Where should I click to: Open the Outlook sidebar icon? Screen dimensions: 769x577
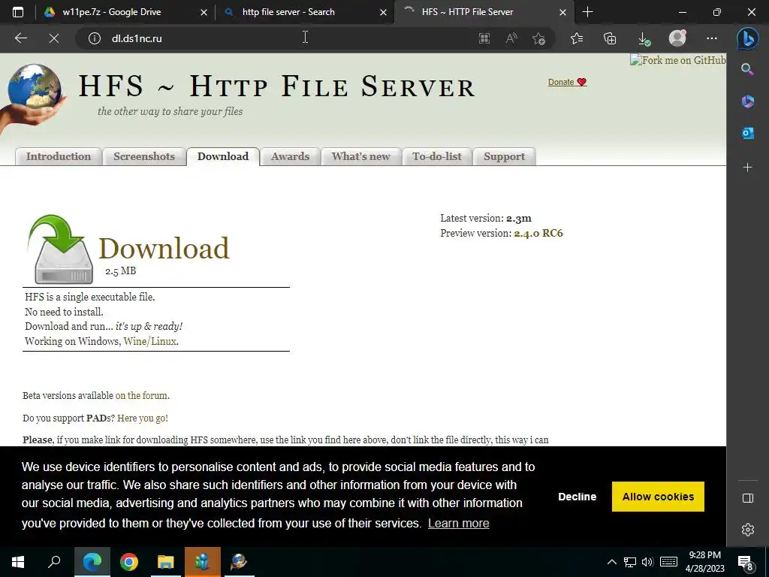747,133
